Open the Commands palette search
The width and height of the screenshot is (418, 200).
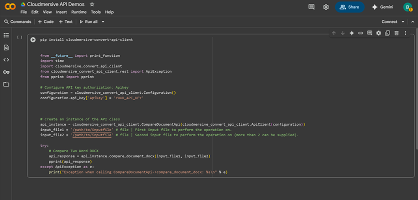(x=18, y=22)
